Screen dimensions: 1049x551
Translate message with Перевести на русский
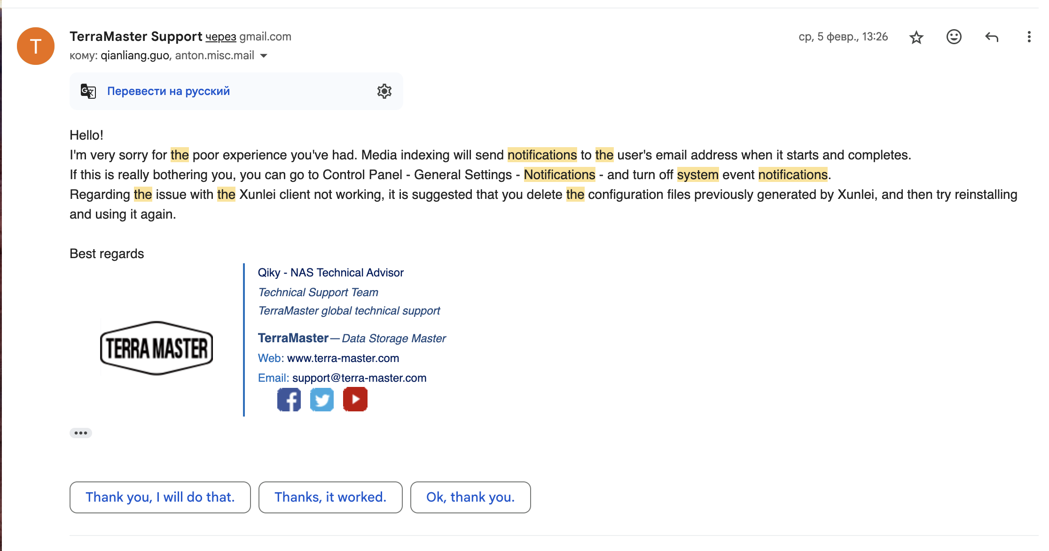click(x=168, y=91)
